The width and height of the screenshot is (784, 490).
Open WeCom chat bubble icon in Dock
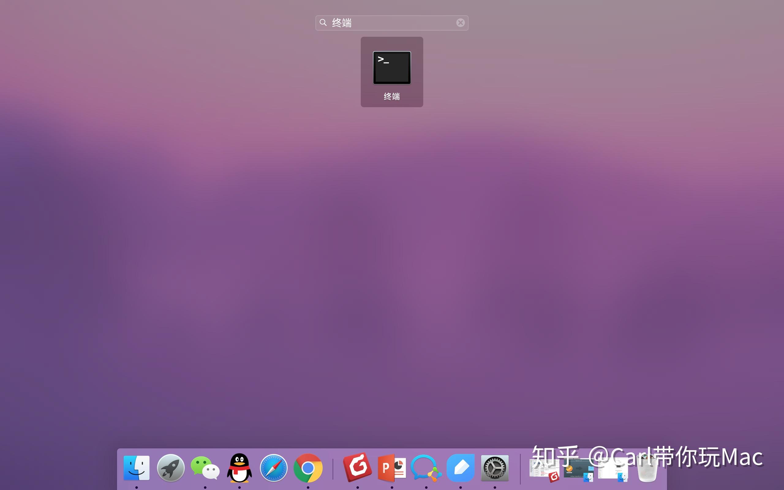tap(426, 468)
